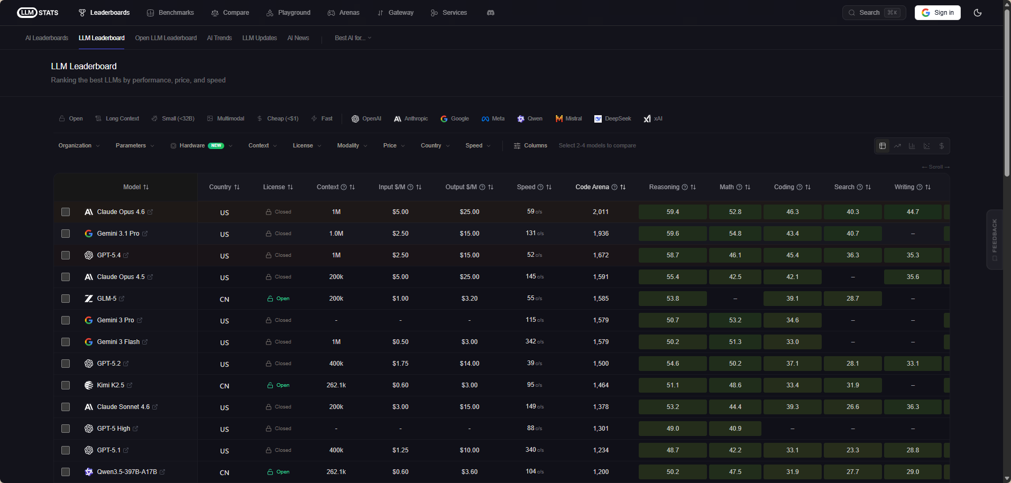Open the Modality filter dropdown
The image size is (1011, 483).
352,145
